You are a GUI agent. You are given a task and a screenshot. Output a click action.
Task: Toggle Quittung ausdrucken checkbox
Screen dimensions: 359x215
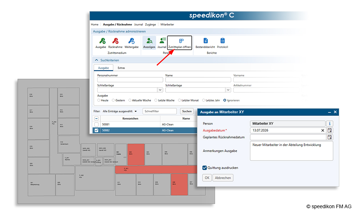(205, 168)
